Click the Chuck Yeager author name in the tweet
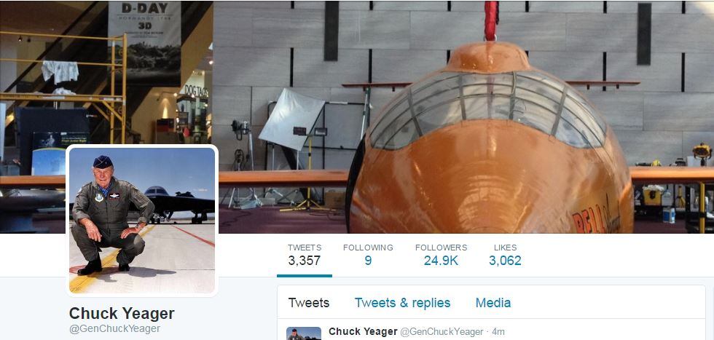714x340 pixels. click(363, 331)
